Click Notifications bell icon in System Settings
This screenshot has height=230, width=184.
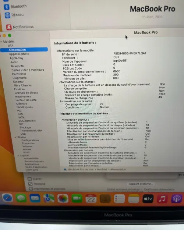point(9,27)
